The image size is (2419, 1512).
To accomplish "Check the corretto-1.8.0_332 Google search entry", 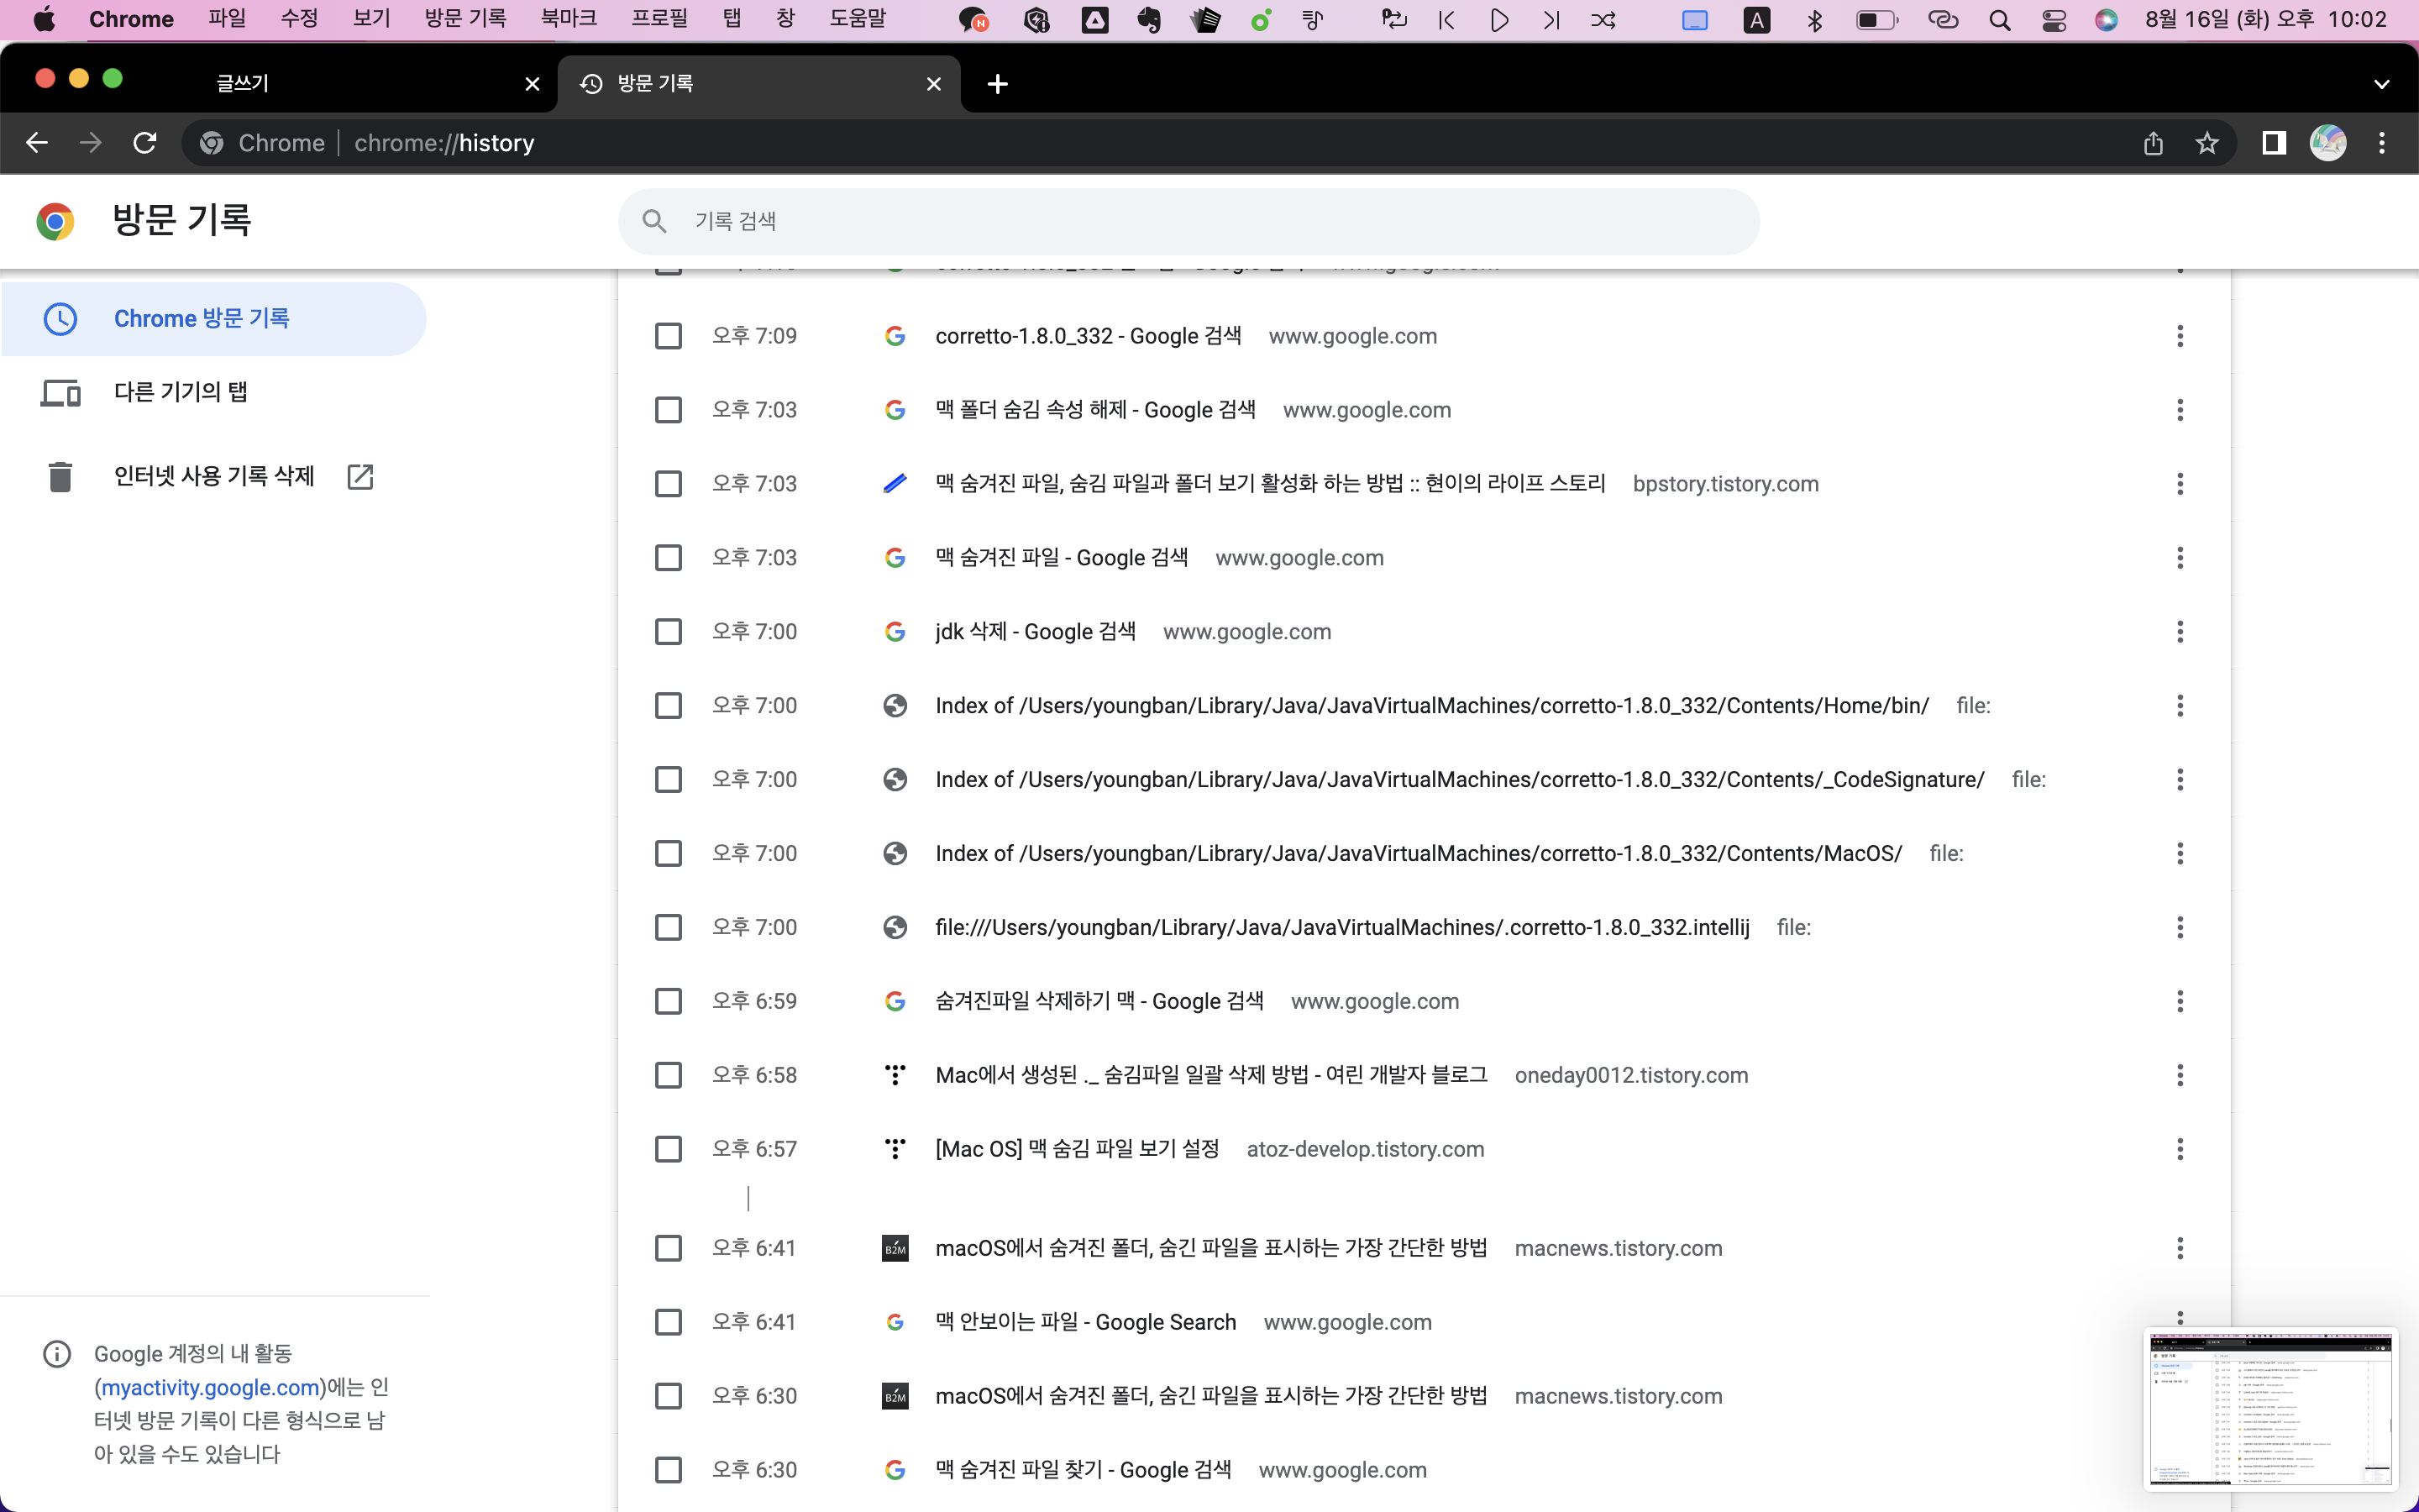I will 668,336.
